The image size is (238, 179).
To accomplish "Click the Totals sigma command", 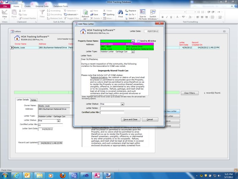I will 108,11.
